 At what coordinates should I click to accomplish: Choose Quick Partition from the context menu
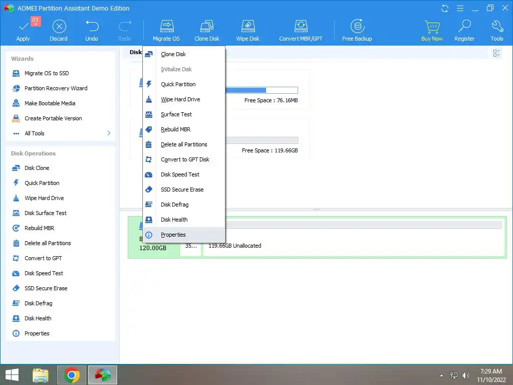(x=184, y=84)
